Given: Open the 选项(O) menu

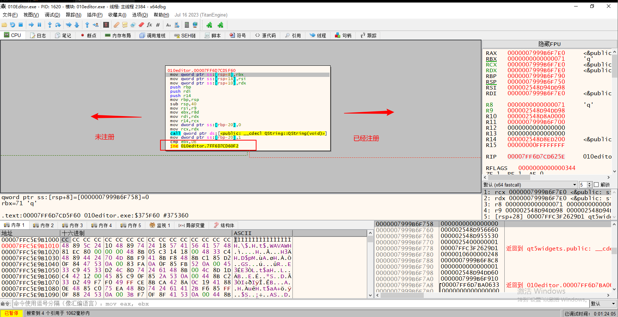Looking at the screenshot, I should click(x=140, y=15).
